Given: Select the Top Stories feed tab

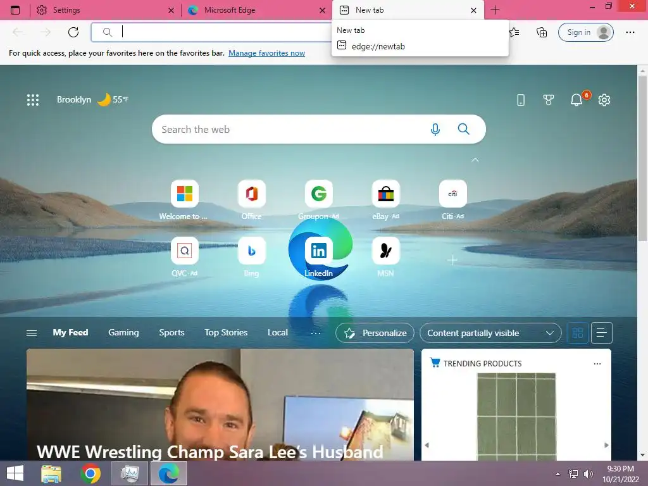Looking at the screenshot, I should click(x=226, y=333).
